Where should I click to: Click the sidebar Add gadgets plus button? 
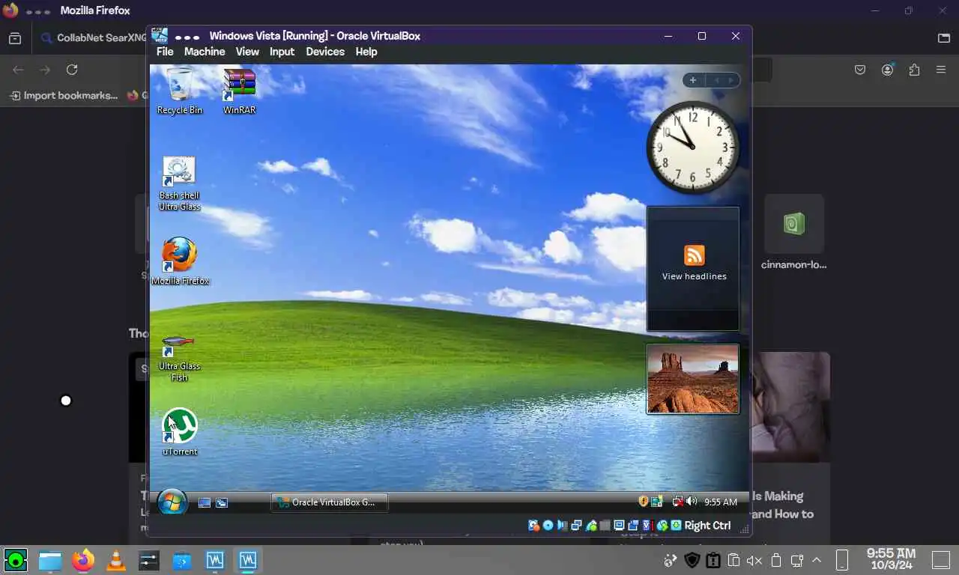(693, 80)
